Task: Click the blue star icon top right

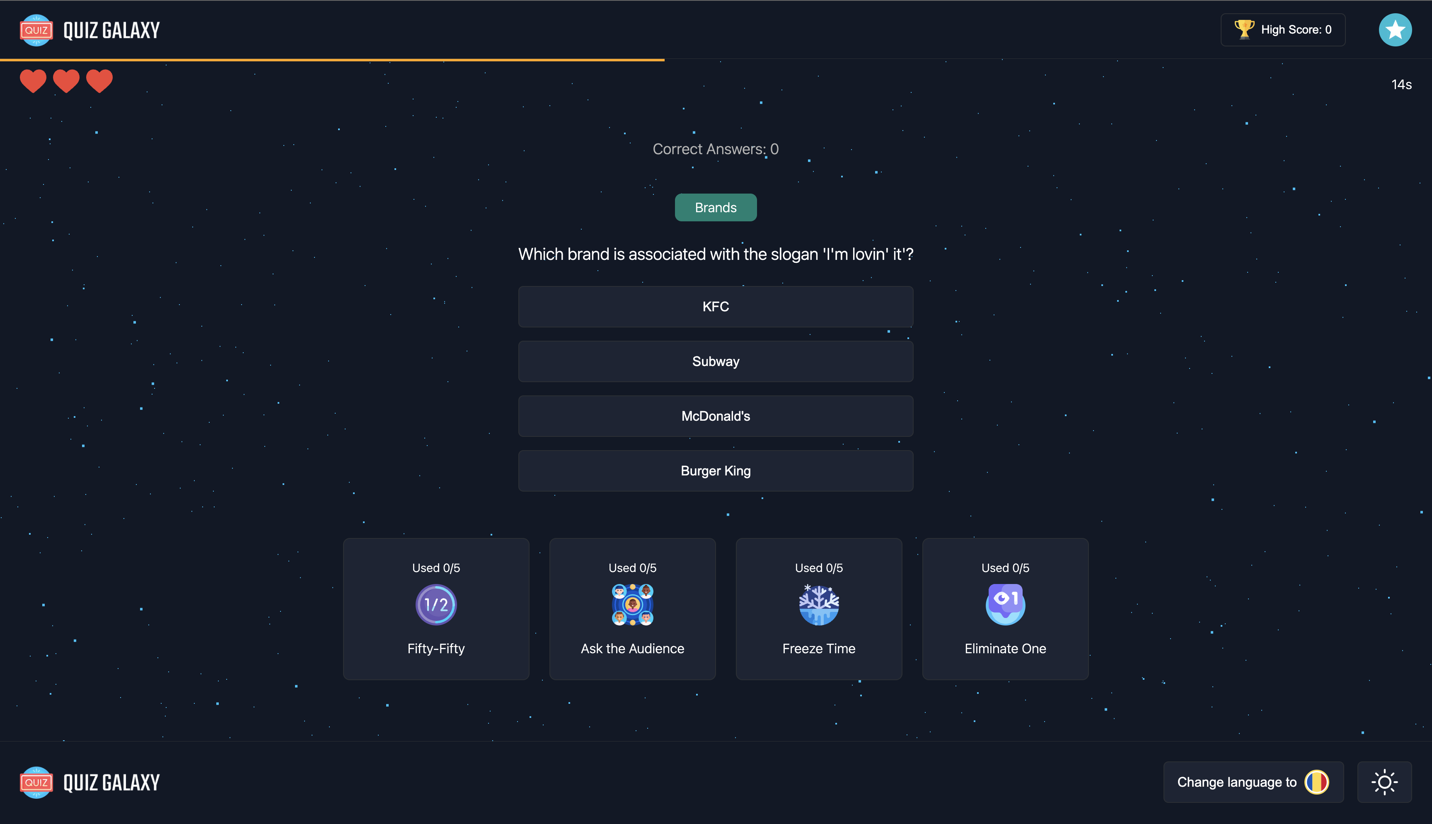Action: (x=1395, y=30)
